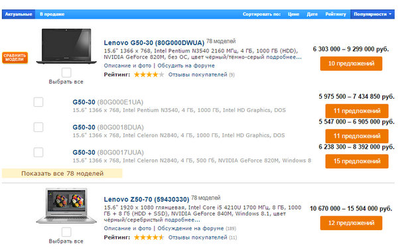The image size is (398, 252).
Task: Expand 'Показать все 78 моделей' list
Action: (62, 173)
